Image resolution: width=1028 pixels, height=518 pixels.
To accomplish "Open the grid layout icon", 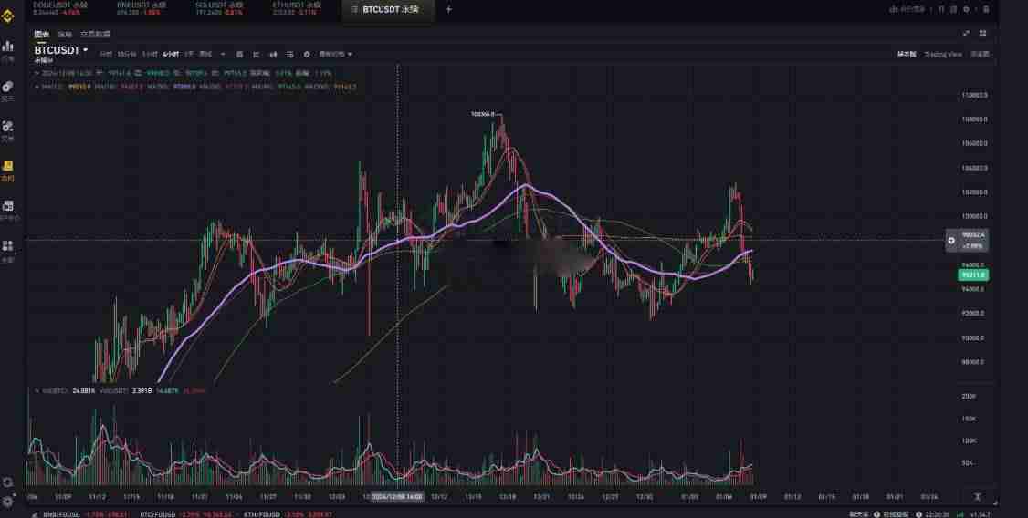I will click(x=983, y=34).
